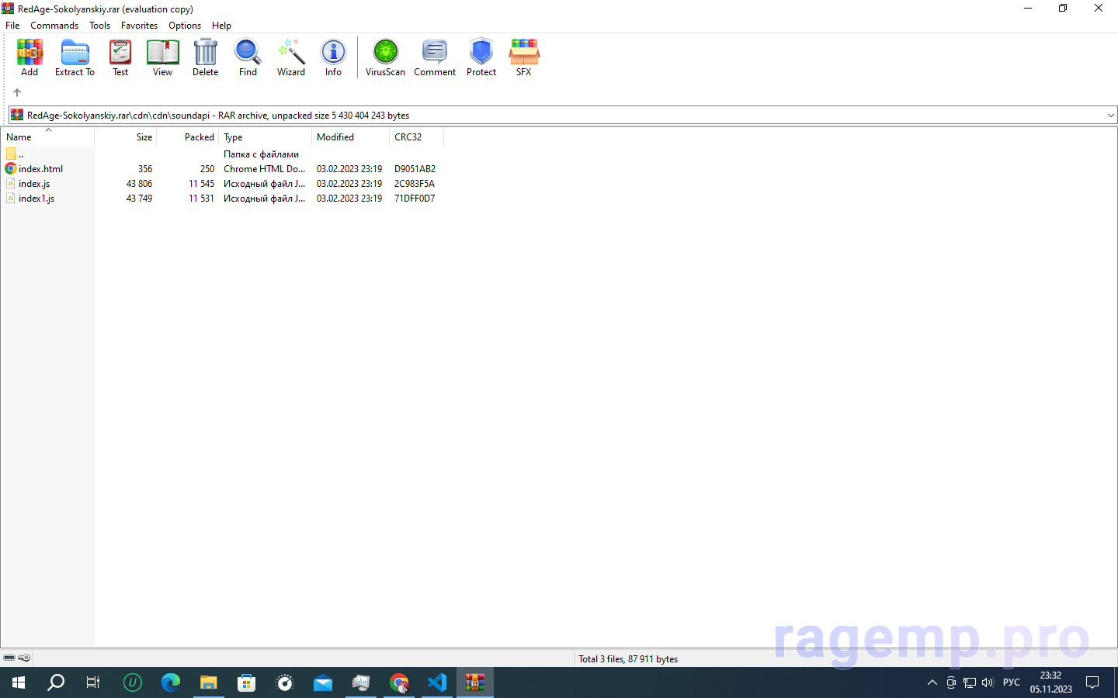
Task: Expand the archive path dropdown
Action: (x=1110, y=116)
